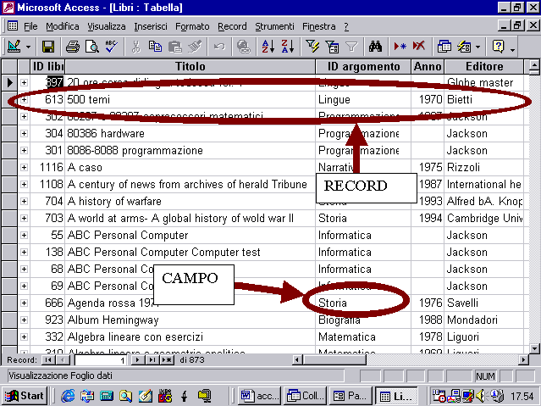Launch Internet Explorer from quick launch
The height and width of the screenshot is (406, 541).
68,396
